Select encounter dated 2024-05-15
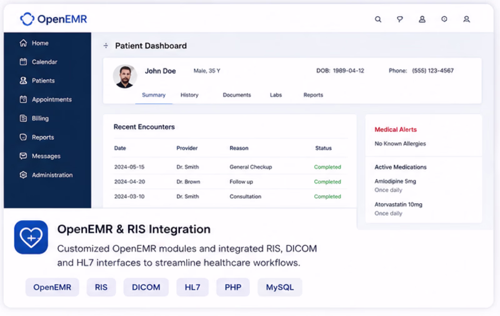 pos(129,167)
